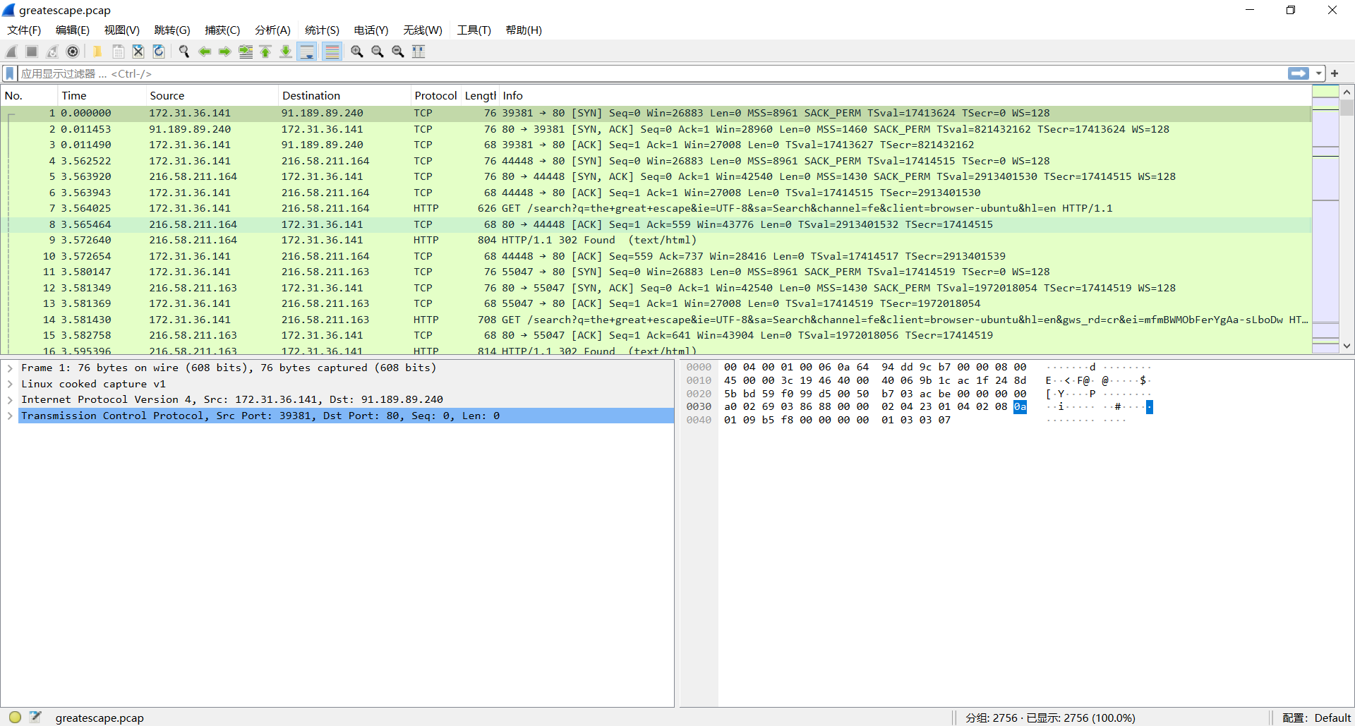Screen dimensions: 1355x726
Task: Select packet 9 HTTP/1.1 302 Found row
Action: [656, 240]
